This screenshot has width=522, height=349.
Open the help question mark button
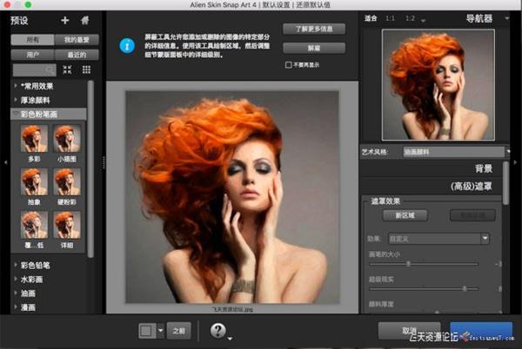[216, 330]
